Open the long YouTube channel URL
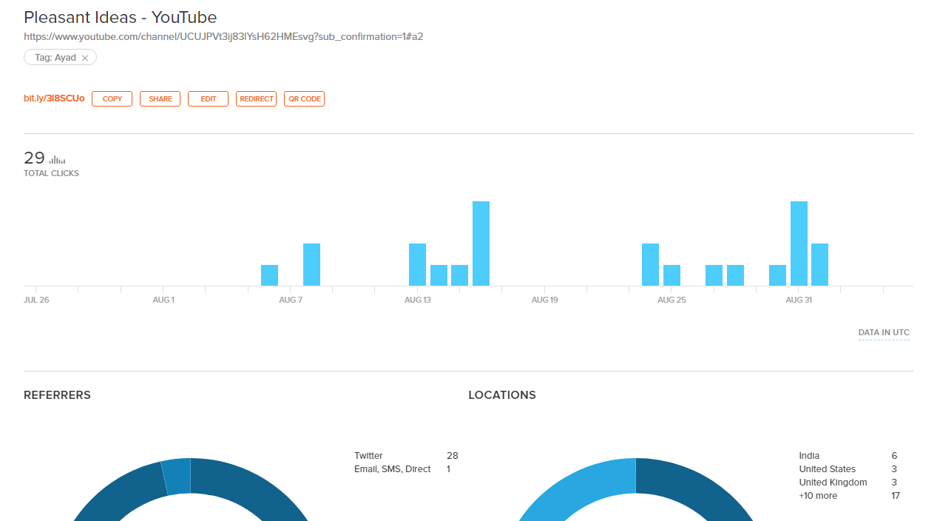 tap(223, 36)
